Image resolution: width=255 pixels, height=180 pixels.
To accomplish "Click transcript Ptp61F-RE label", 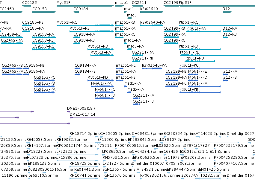I will 190,52.
